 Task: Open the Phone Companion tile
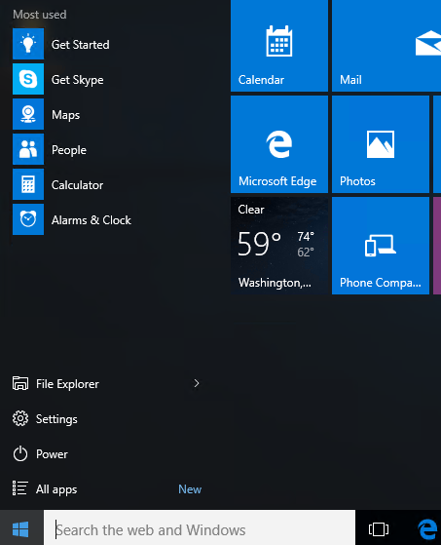pos(381,246)
